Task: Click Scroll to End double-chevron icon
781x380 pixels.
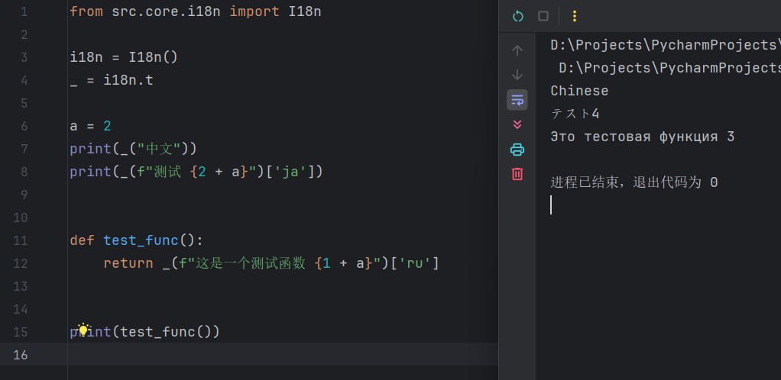Action: pos(517,124)
